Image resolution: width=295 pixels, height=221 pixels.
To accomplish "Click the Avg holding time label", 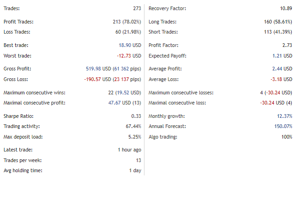I will pos(23,171).
